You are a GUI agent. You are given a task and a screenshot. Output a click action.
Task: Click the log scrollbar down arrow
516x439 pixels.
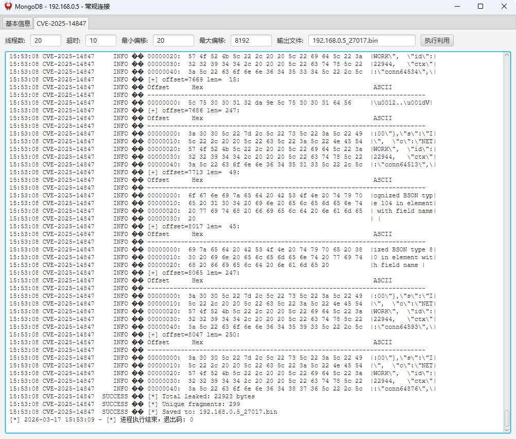point(507,429)
